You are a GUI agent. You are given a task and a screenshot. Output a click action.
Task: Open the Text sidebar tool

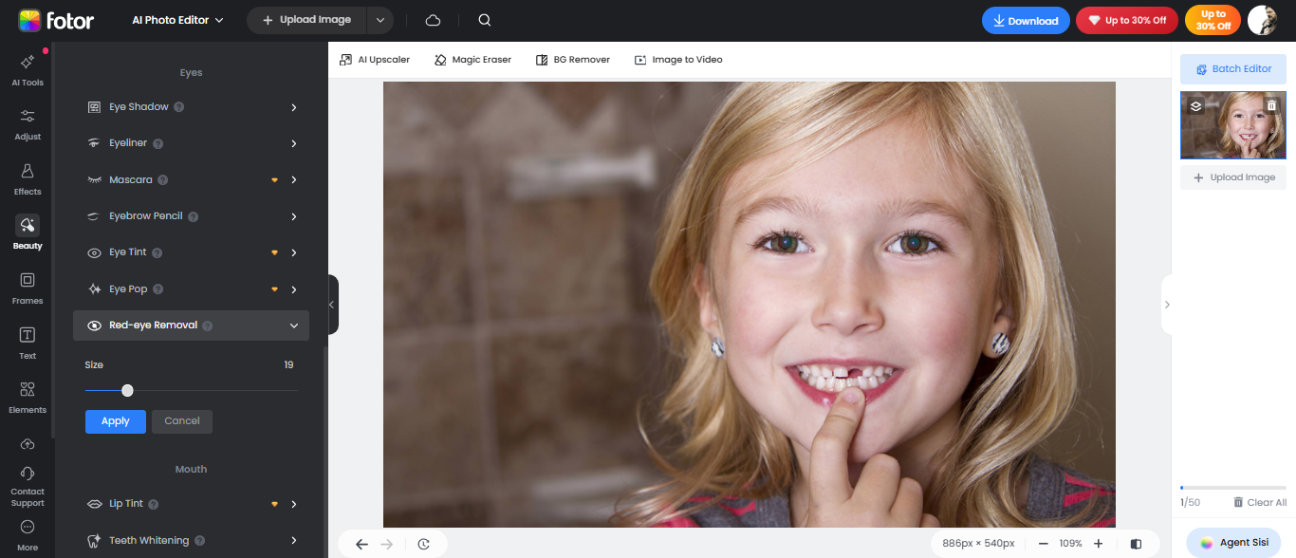click(28, 343)
